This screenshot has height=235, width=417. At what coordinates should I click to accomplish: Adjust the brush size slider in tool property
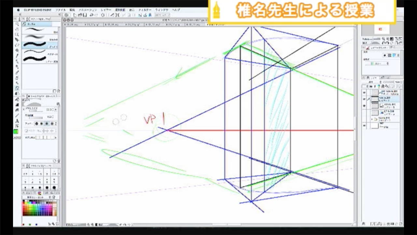pyautogui.click(x=36, y=110)
